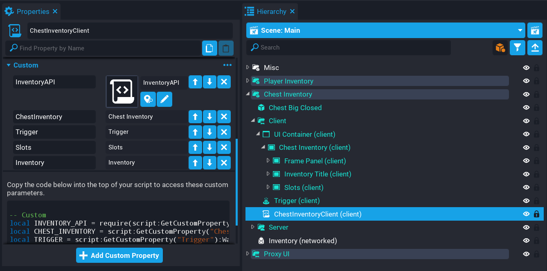Delete the Trigger custom property

tap(224, 132)
